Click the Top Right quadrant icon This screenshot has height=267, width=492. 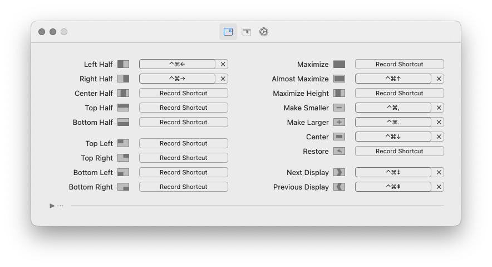coord(124,158)
